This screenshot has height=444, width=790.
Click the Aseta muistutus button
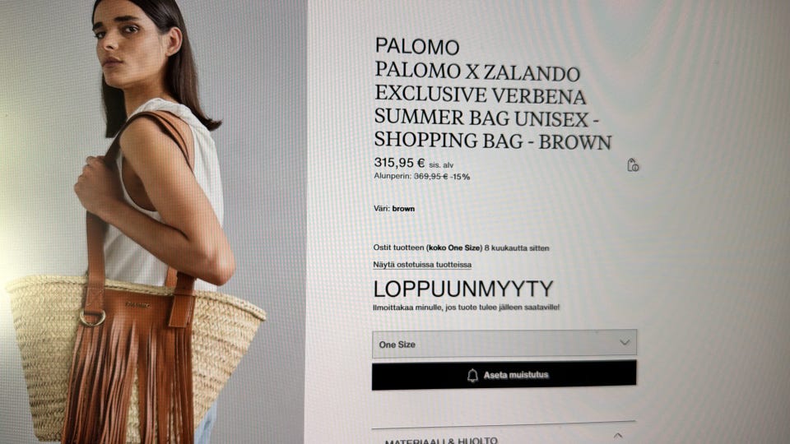[x=504, y=375]
